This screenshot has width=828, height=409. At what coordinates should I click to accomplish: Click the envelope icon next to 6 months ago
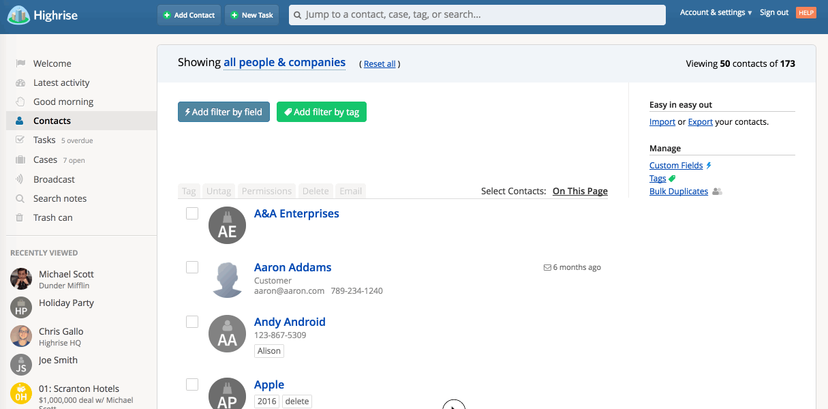click(x=547, y=267)
